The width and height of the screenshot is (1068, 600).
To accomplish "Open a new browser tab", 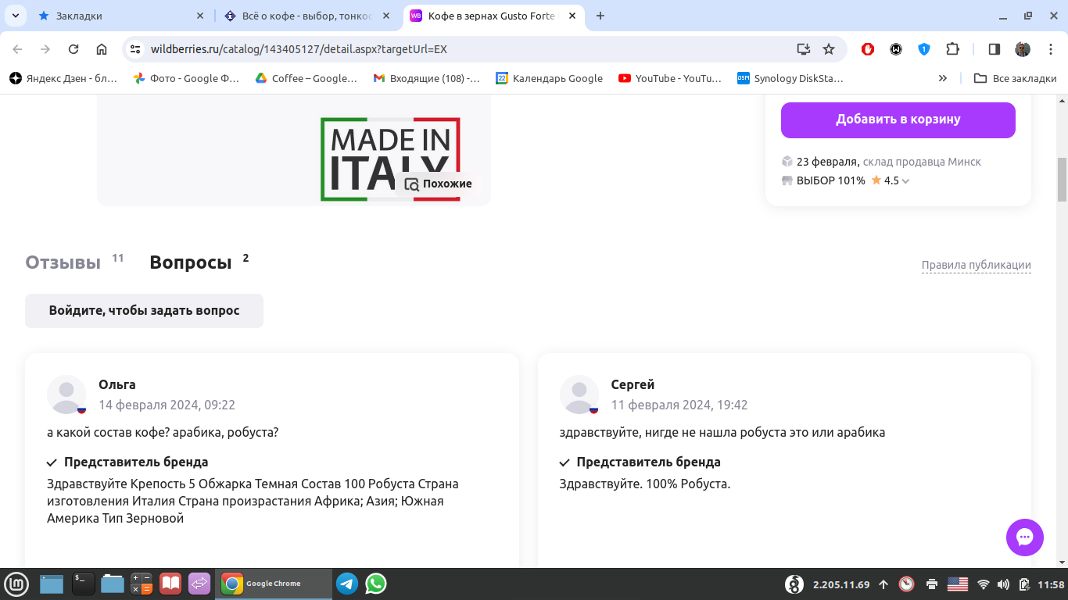I will coord(600,16).
